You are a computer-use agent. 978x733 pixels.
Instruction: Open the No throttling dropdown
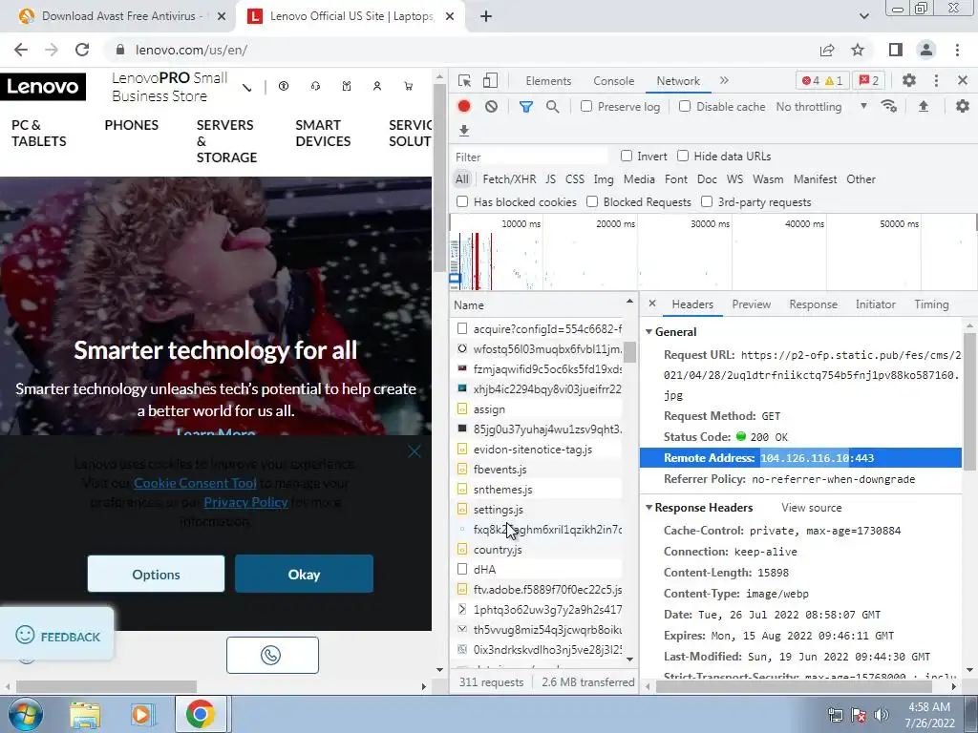click(x=821, y=107)
